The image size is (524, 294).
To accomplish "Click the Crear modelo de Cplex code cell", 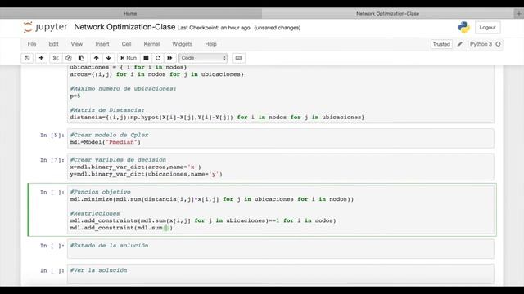I will point(280,139).
